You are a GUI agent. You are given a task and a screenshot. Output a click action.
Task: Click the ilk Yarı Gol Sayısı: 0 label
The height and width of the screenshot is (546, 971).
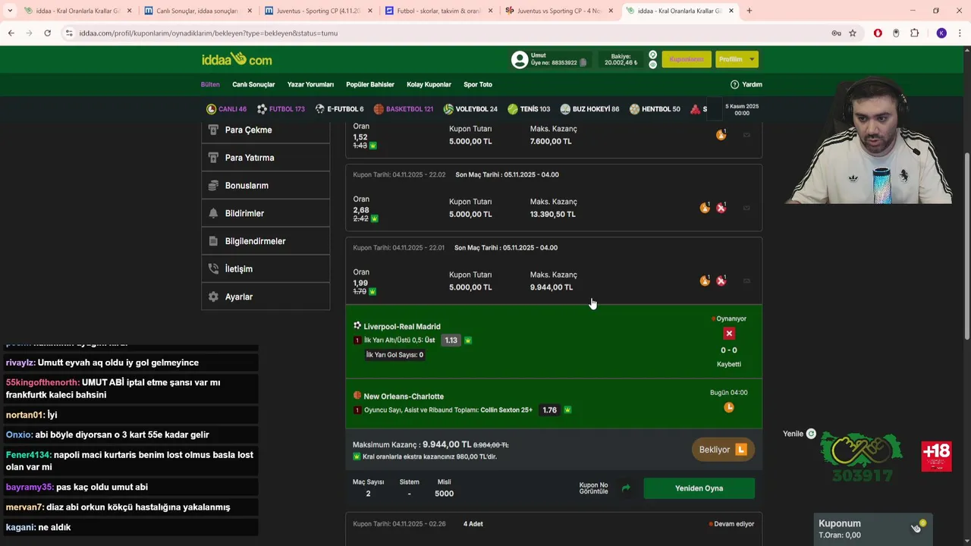click(394, 355)
